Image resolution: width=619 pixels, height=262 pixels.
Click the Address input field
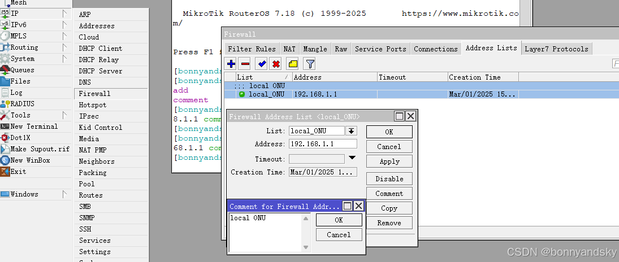tap(323, 143)
